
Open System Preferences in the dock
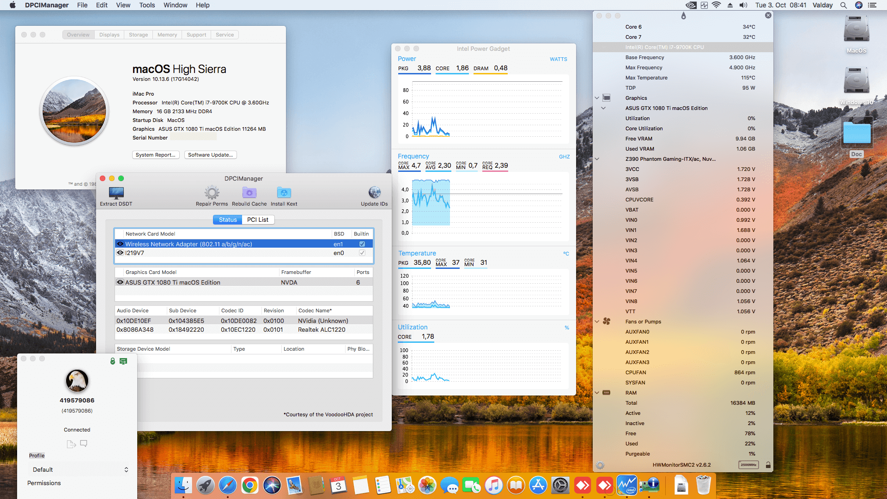click(x=560, y=485)
